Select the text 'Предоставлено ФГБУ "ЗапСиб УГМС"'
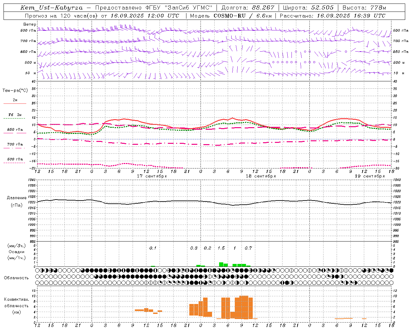Screen dimensions: 410x328 154,8
